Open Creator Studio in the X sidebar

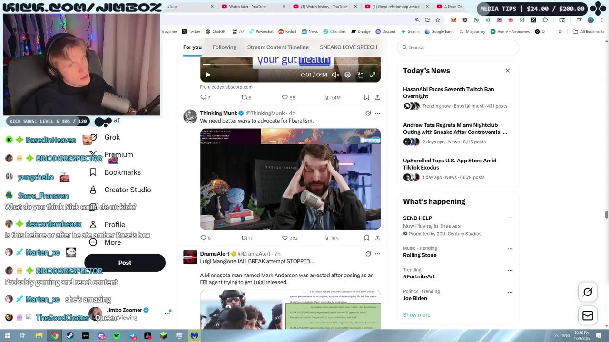point(120,190)
